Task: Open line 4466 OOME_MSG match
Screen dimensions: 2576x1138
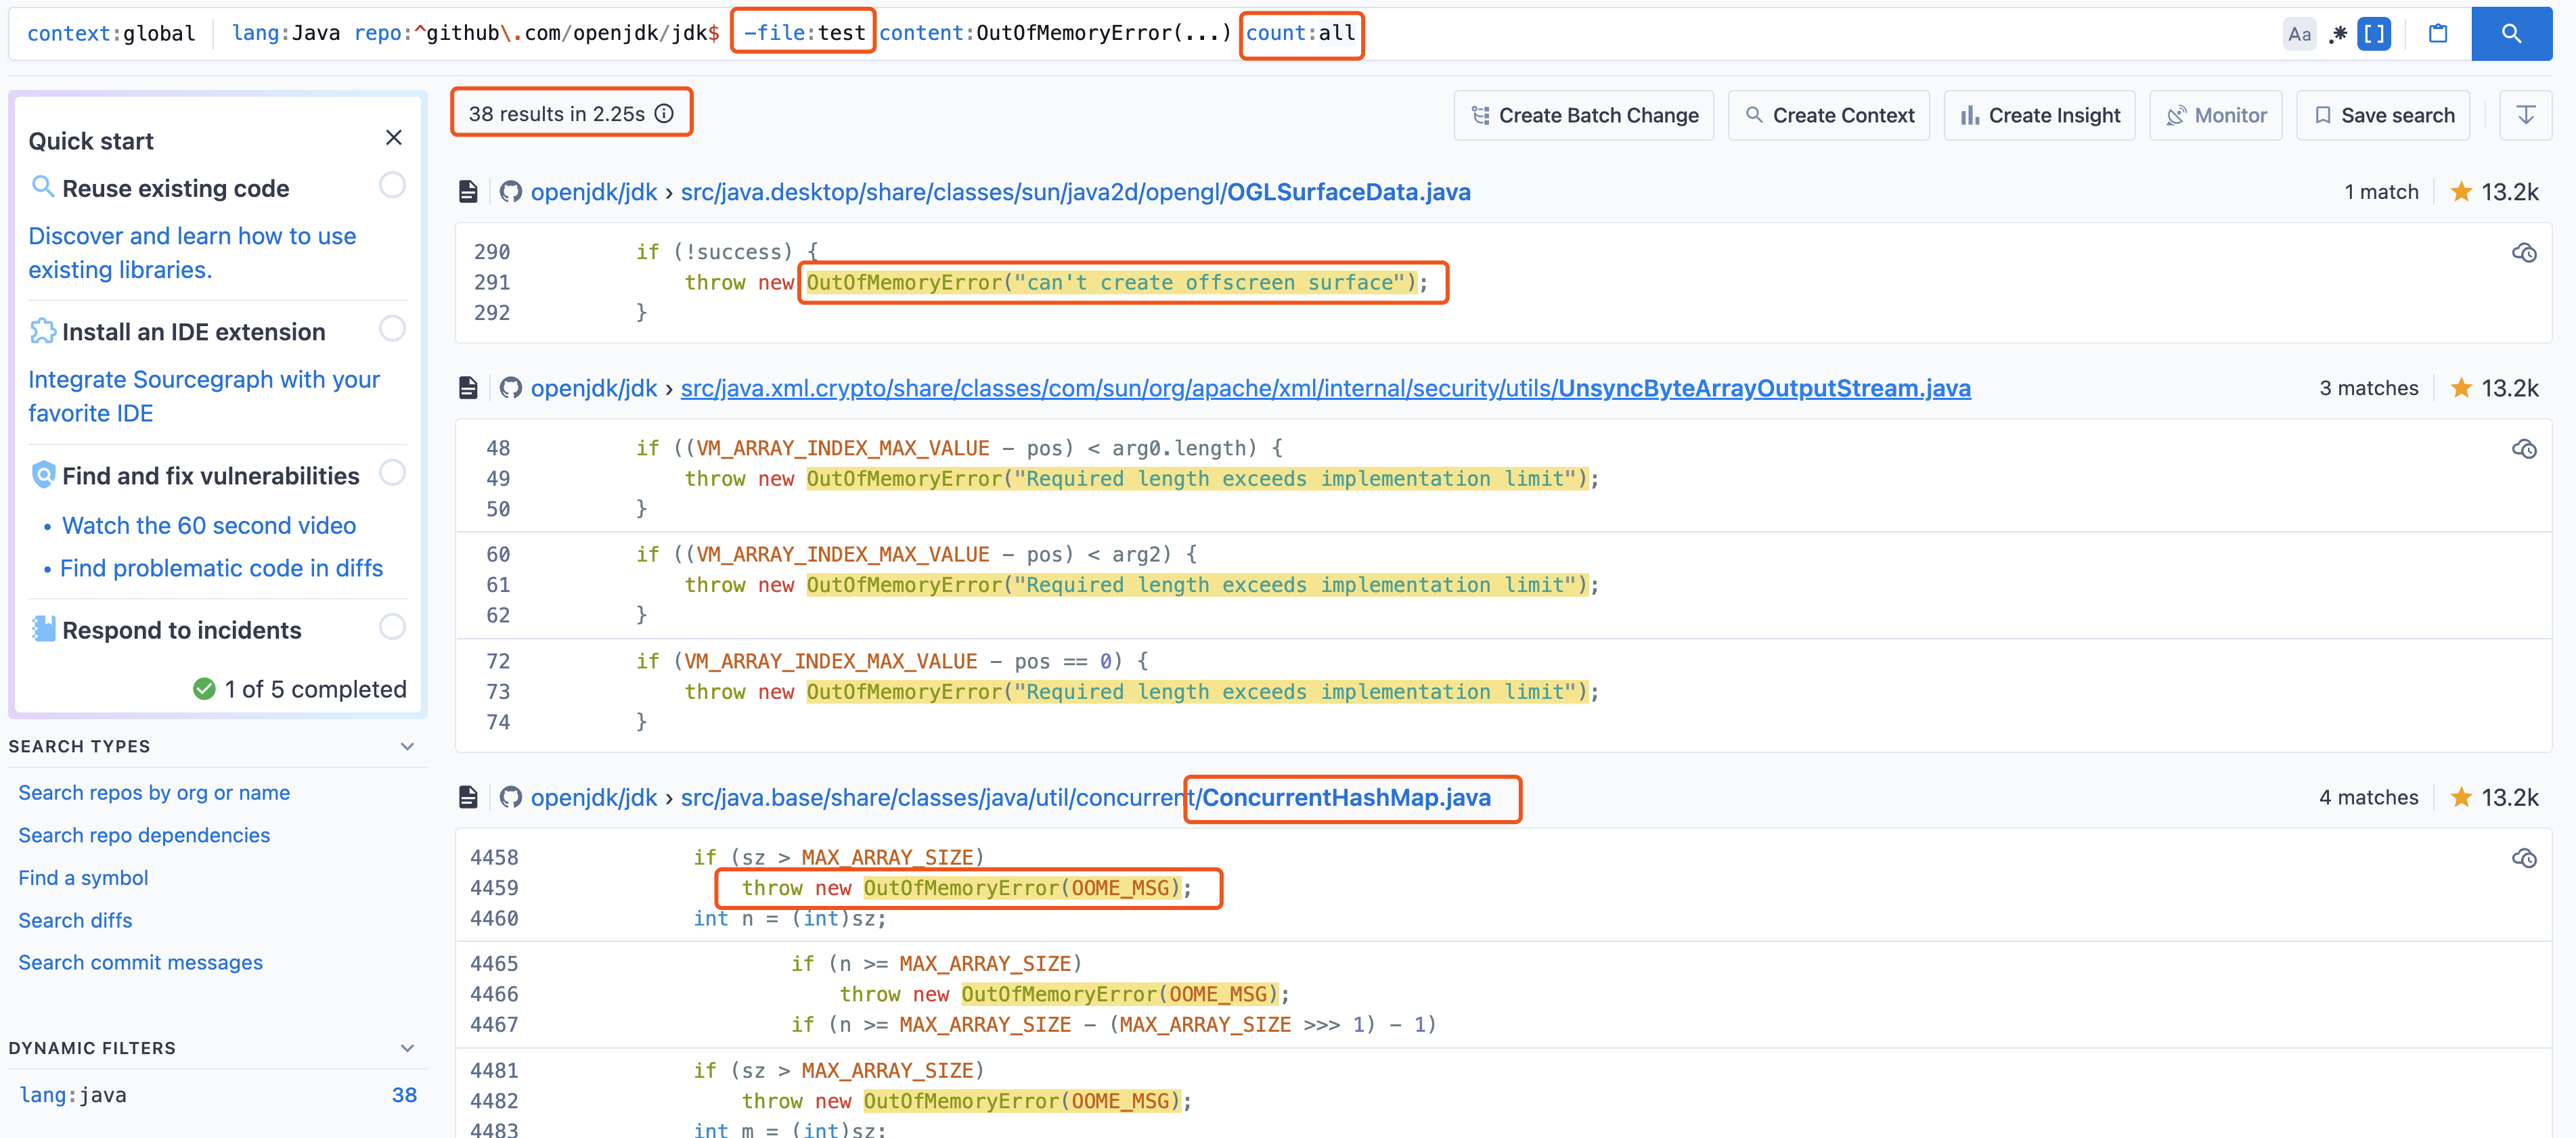Action: click(x=1120, y=994)
